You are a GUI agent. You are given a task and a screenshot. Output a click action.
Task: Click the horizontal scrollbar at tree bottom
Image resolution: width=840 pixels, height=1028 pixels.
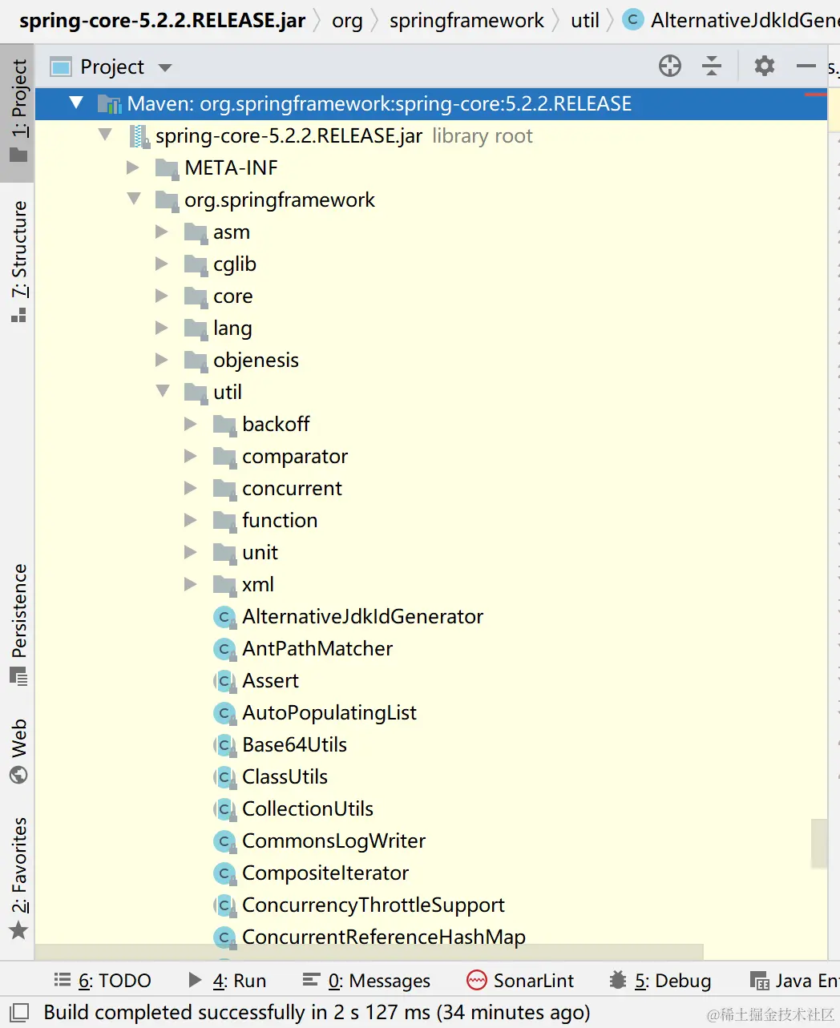point(369,952)
